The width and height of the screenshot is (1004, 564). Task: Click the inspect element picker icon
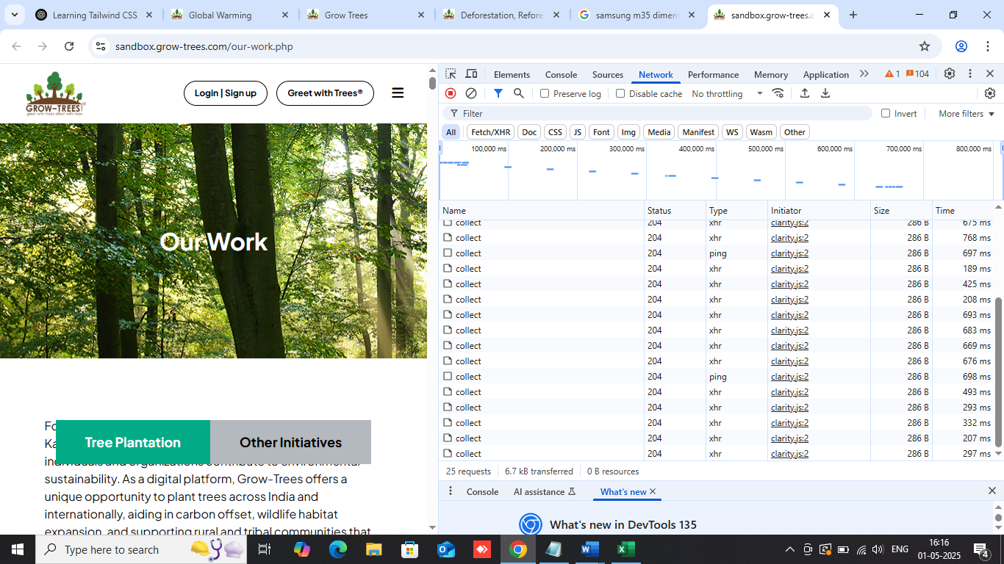coord(451,74)
